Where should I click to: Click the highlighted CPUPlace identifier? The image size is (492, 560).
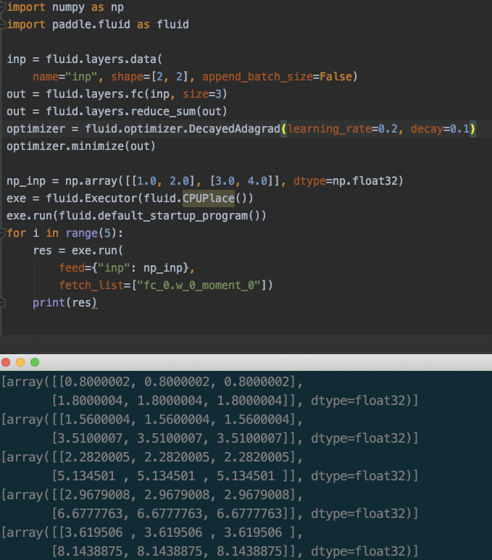click(x=209, y=198)
